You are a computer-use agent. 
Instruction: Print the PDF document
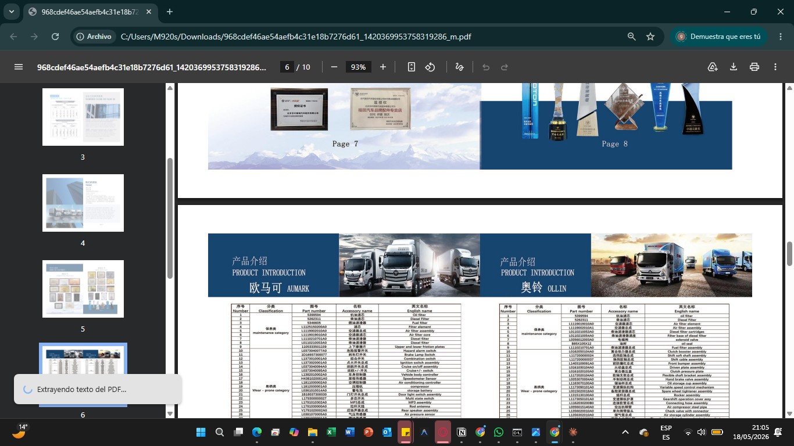point(754,67)
